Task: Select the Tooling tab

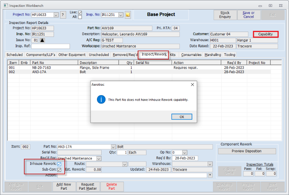Action: [229, 55]
